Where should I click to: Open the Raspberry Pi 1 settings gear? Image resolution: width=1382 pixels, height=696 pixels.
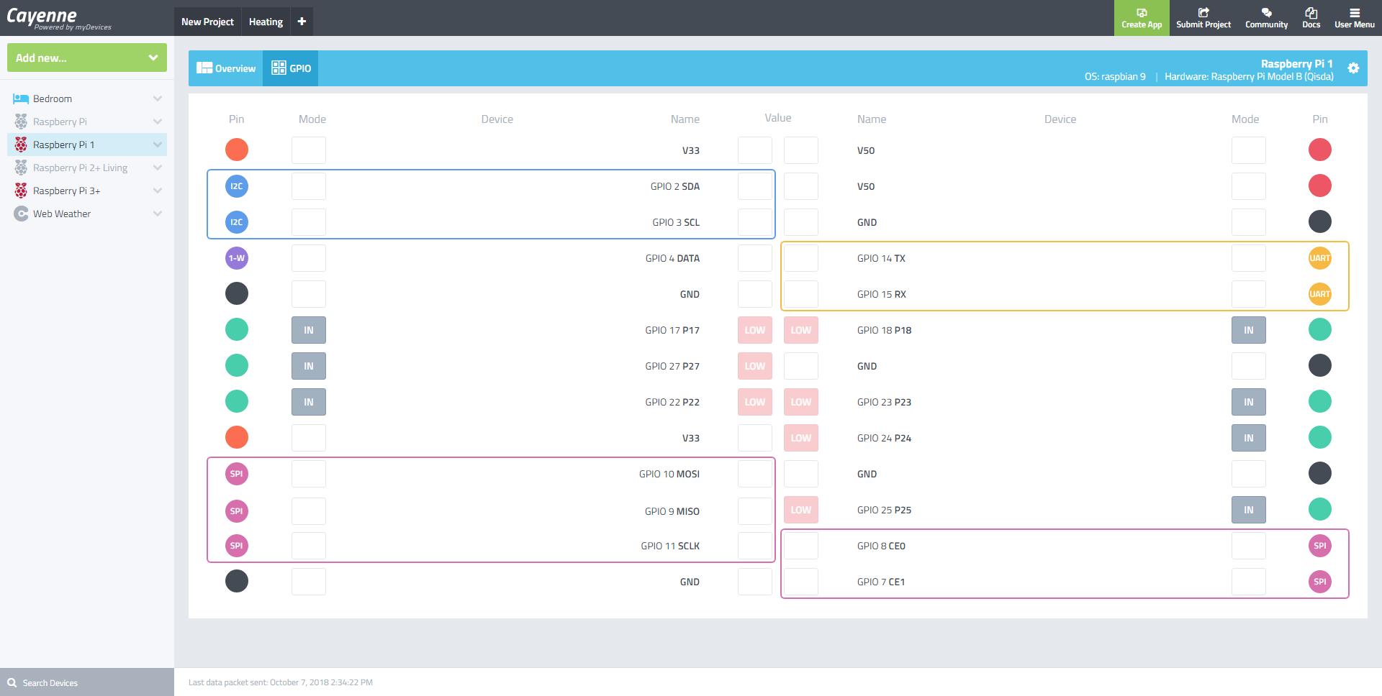(1353, 68)
